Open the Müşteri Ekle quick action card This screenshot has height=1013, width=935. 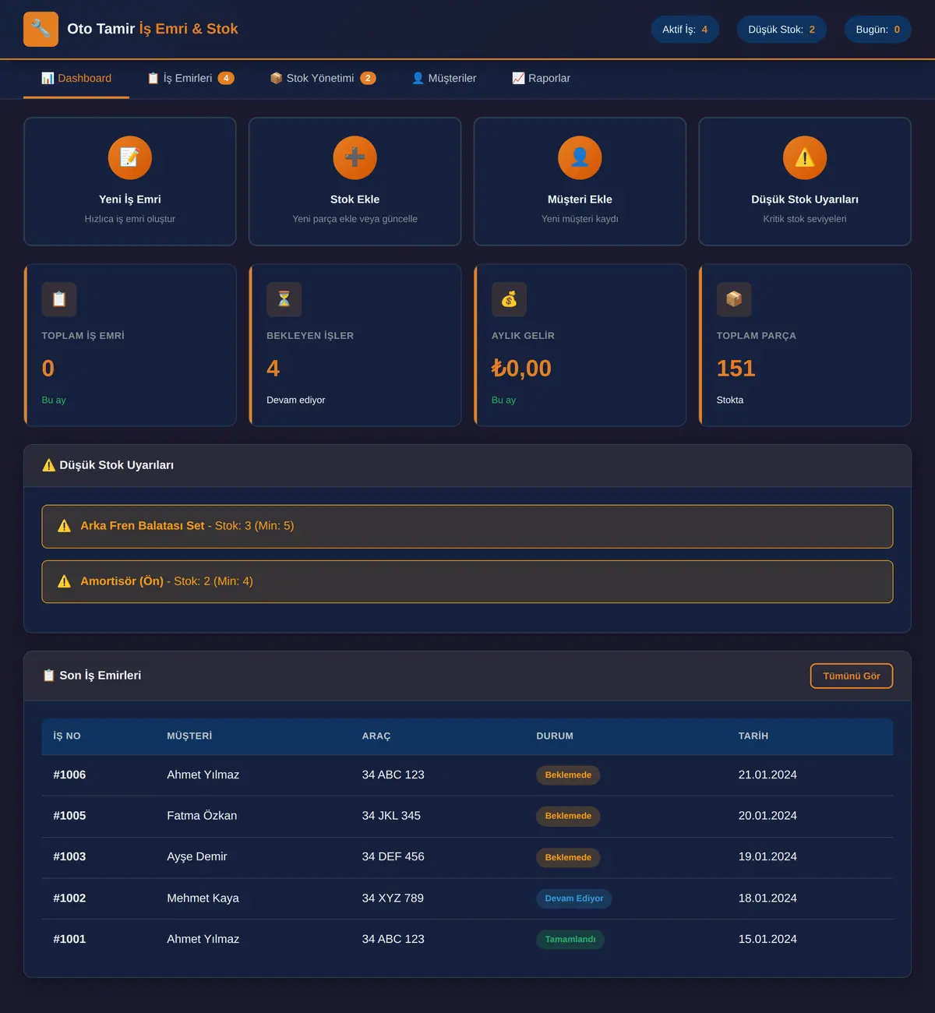click(580, 182)
